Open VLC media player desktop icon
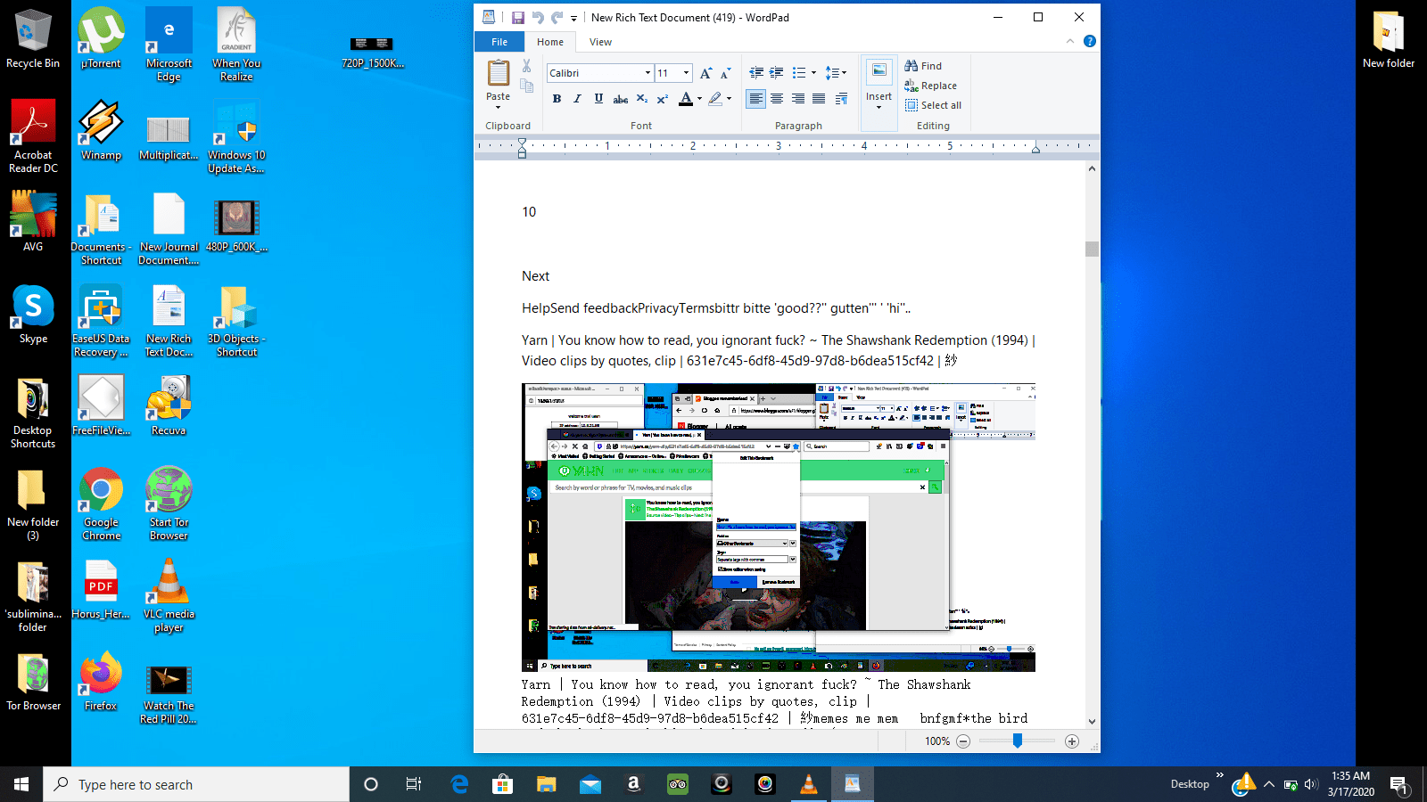This screenshot has width=1427, height=802. 169,594
